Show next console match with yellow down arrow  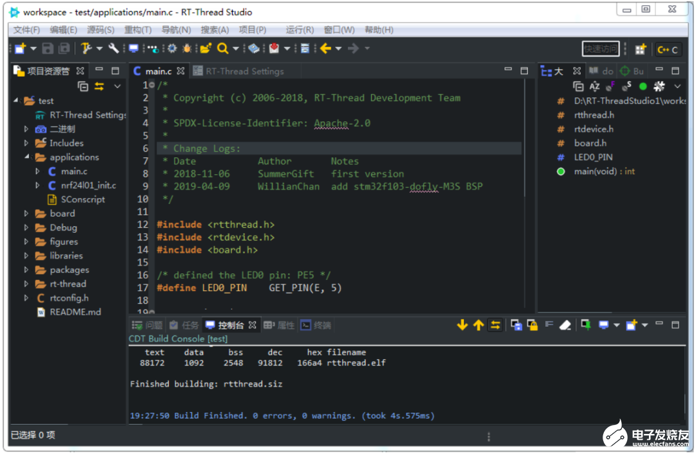click(462, 325)
